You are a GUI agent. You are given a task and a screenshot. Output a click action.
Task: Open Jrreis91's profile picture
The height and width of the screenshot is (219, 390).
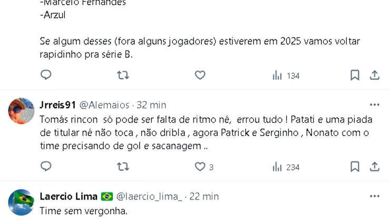click(22, 111)
